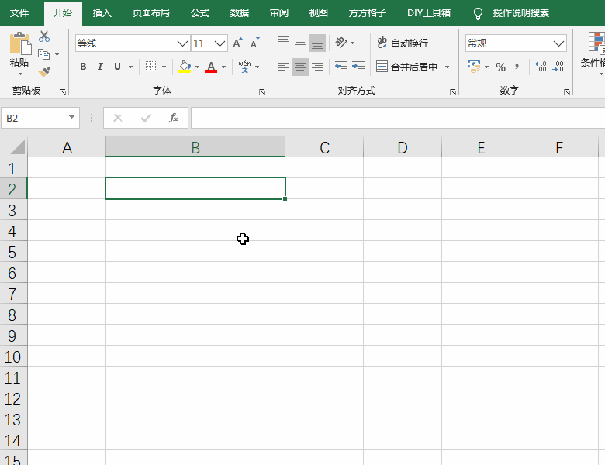
Task: Click the text orientation icon
Action: 341,43
